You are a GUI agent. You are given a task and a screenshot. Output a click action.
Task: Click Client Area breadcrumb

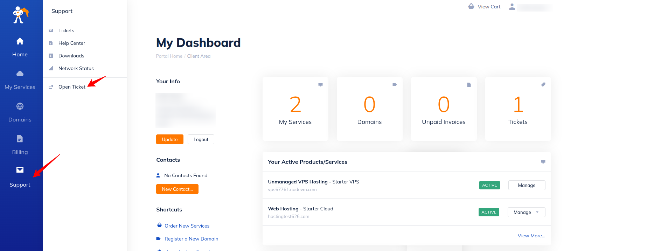[199, 56]
